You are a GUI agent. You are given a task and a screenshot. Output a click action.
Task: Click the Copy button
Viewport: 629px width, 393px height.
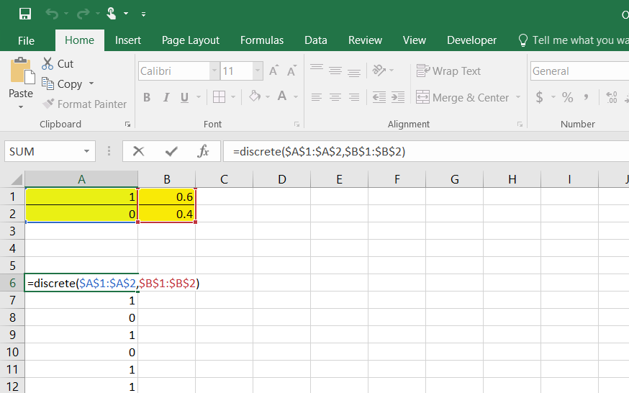[62, 83]
